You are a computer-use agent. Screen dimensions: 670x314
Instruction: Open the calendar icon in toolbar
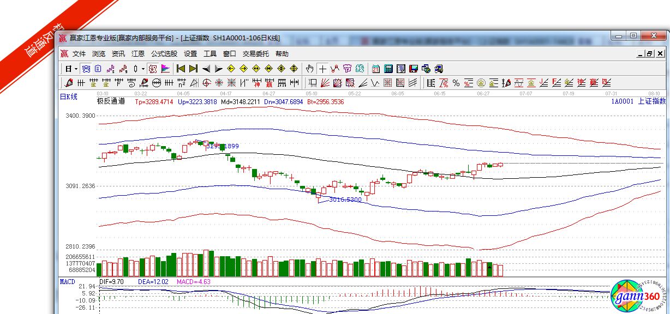[376, 69]
